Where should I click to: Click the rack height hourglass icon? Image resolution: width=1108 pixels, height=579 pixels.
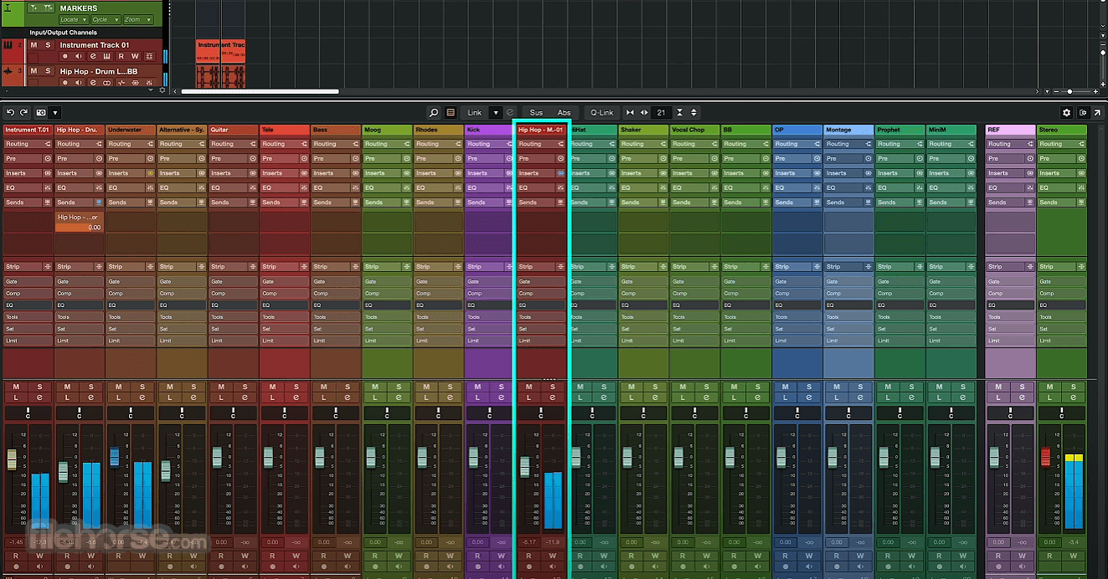pos(679,112)
